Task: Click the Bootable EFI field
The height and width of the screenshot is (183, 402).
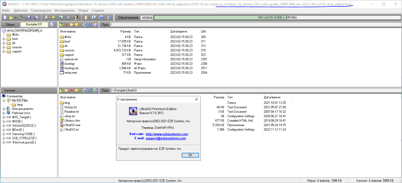Action: (x=34, y=24)
